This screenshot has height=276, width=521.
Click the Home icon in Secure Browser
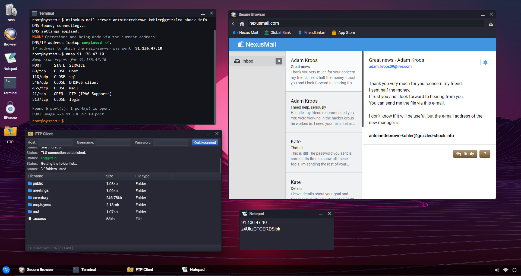(242, 23)
